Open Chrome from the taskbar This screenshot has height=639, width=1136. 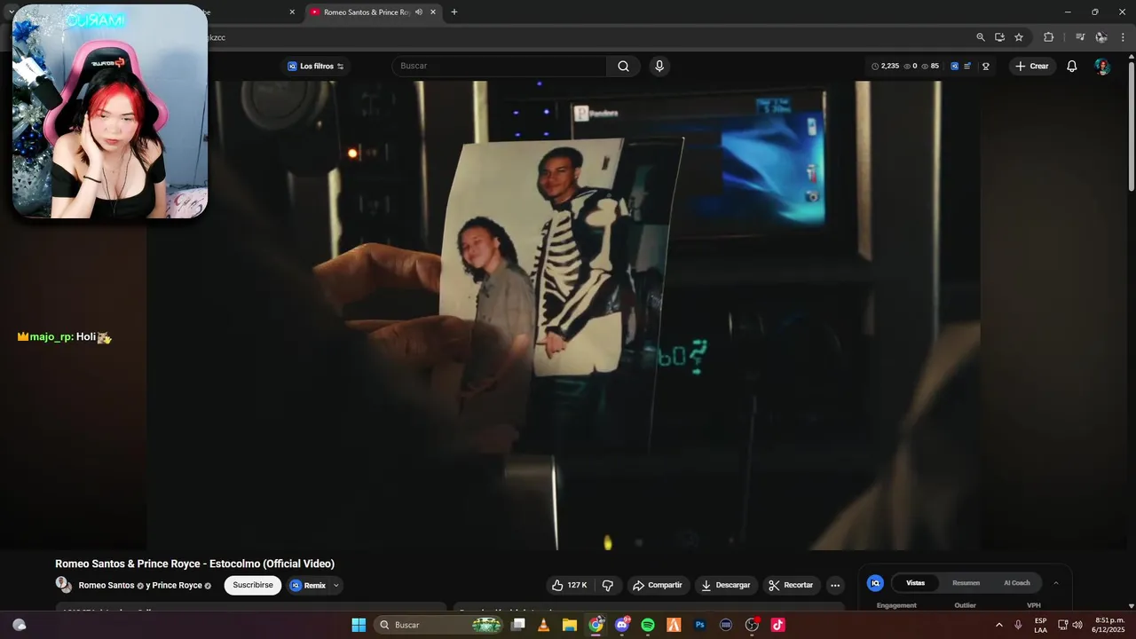tap(596, 625)
